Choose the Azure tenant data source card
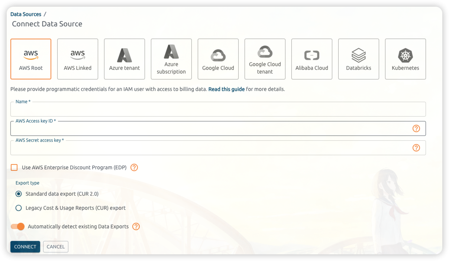This screenshot has width=449, height=261. point(125,59)
